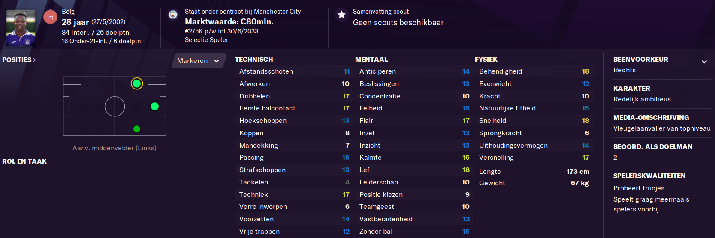
Task: Select the central attacking position dot on pitch
Action: [155, 106]
